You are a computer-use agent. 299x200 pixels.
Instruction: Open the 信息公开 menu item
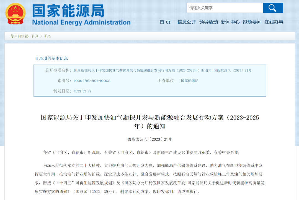[x=186, y=22]
